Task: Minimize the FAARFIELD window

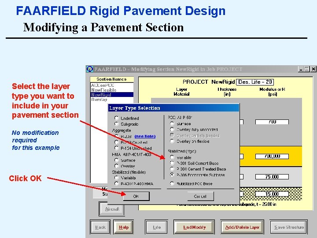Action: [301, 69]
